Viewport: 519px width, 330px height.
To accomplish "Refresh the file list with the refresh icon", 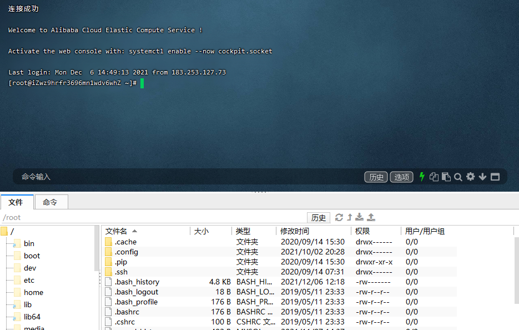I will click(339, 217).
